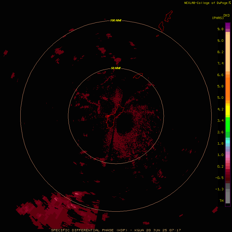Image resolution: width=232 pixels, height=232 pixels.
Task: Click the DKD product label above colorbar
Action: pyautogui.click(x=226, y=15)
